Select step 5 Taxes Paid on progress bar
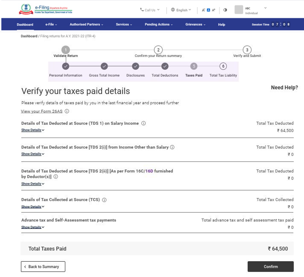Image resolution: width=304 pixels, height=277 pixels. [193, 66]
